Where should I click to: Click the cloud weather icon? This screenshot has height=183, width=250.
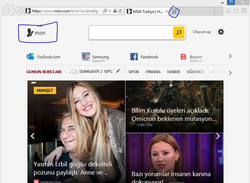[73, 72]
